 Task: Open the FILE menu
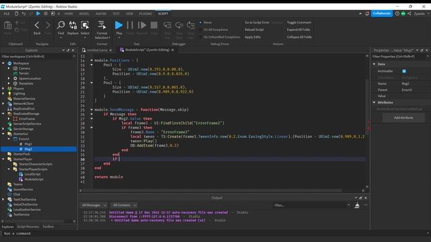click(6, 13)
